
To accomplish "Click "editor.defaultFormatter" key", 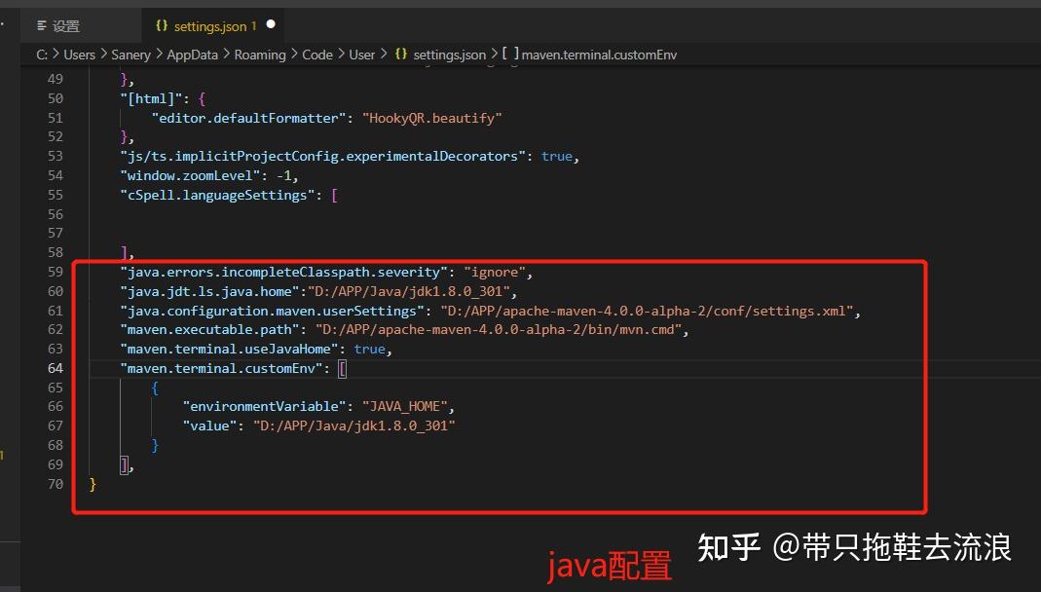I will pos(249,118).
